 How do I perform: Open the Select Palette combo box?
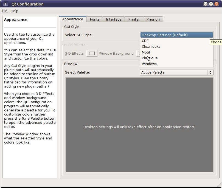176,72
